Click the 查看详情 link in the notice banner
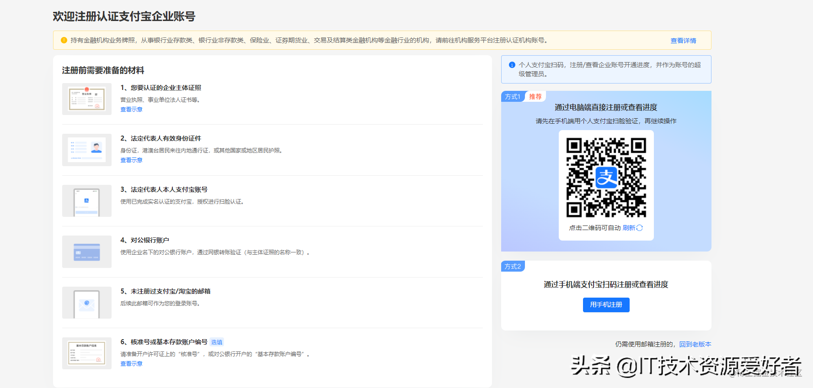The image size is (813, 388). (683, 41)
